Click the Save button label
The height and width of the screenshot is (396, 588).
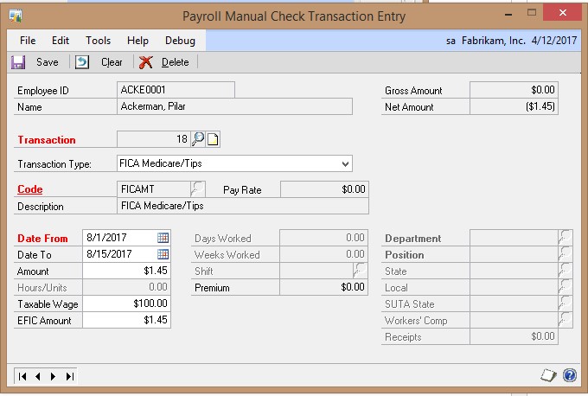click(48, 62)
